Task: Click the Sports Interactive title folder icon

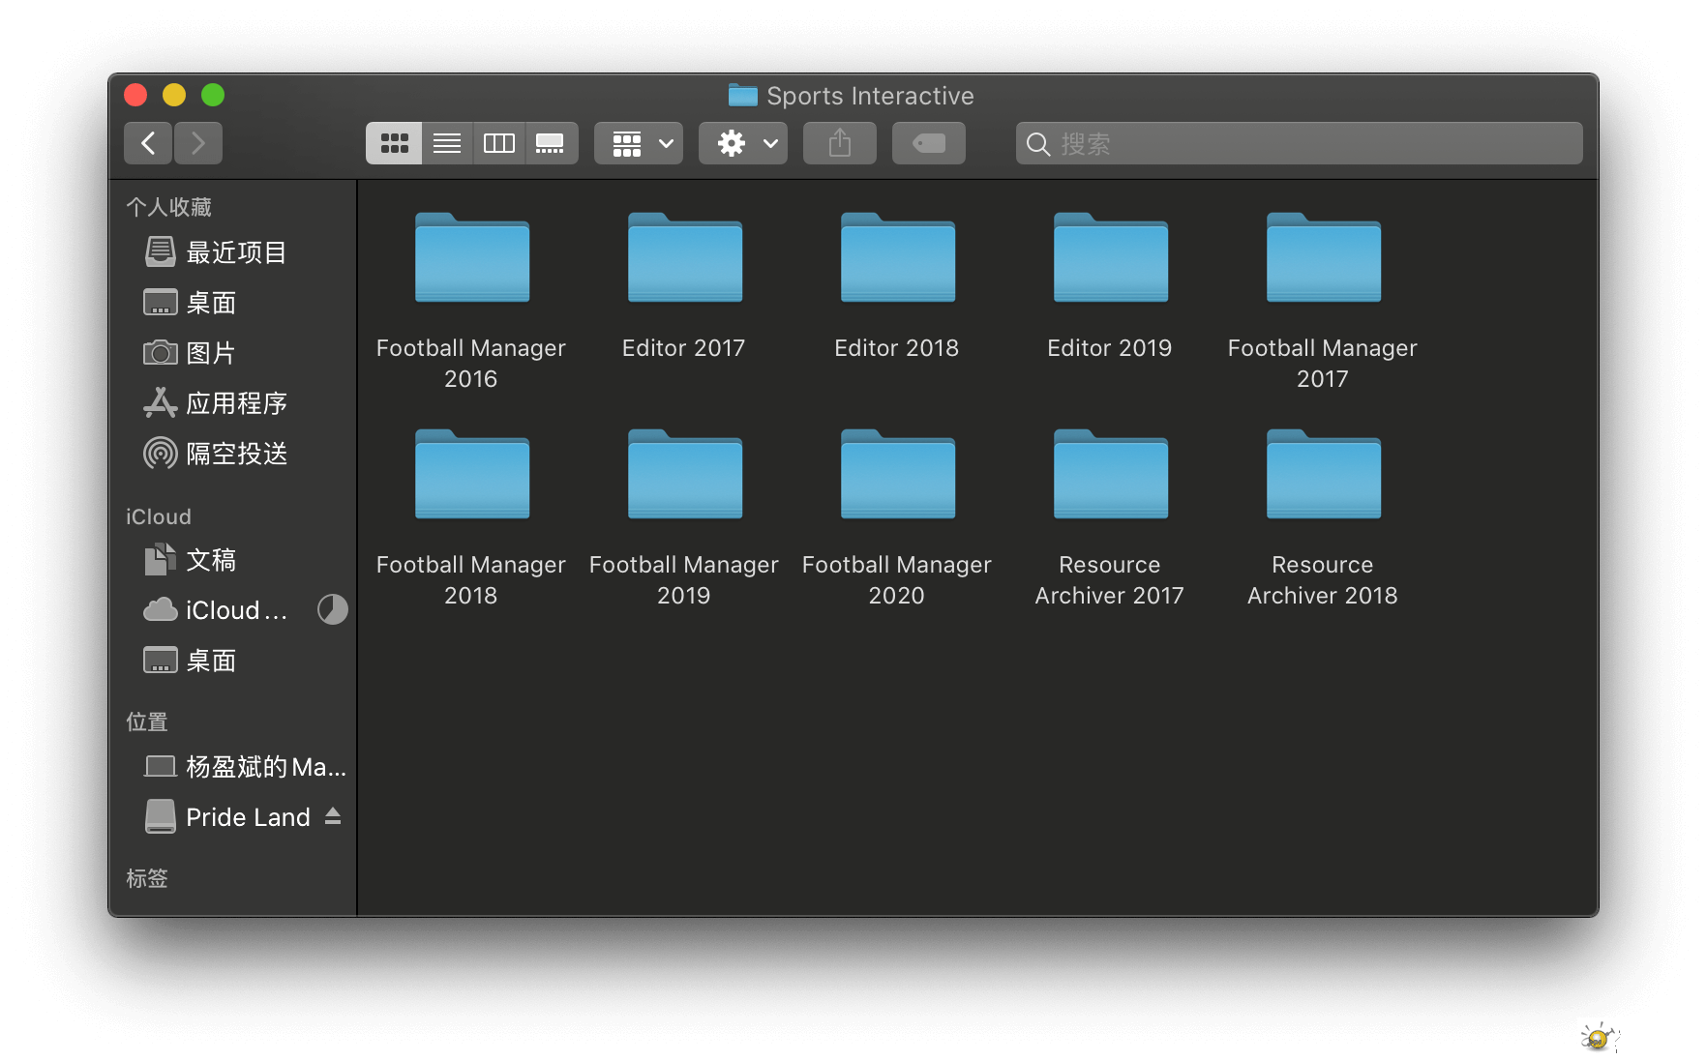Action: [x=743, y=95]
